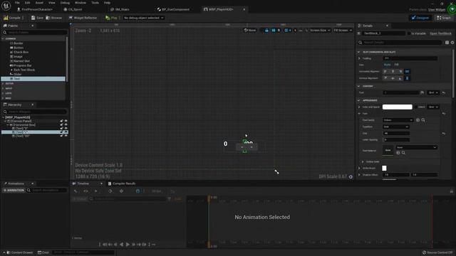Collapse the Canvas Panel hierarchy node
This screenshot has height=256, width=456.
[x=6, y=121]
